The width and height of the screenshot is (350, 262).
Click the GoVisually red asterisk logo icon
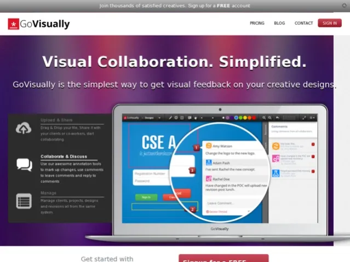[13, 24]
